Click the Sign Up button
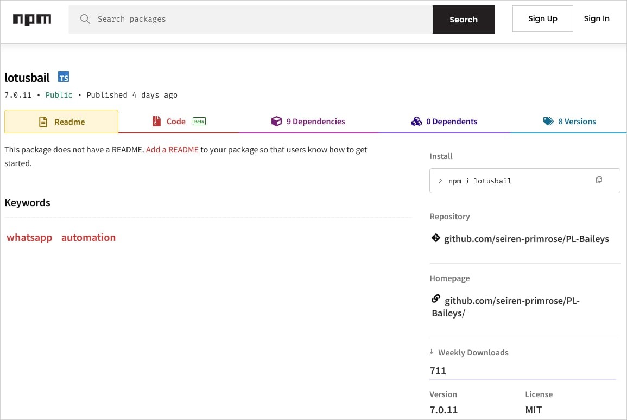 pos(542,19)
